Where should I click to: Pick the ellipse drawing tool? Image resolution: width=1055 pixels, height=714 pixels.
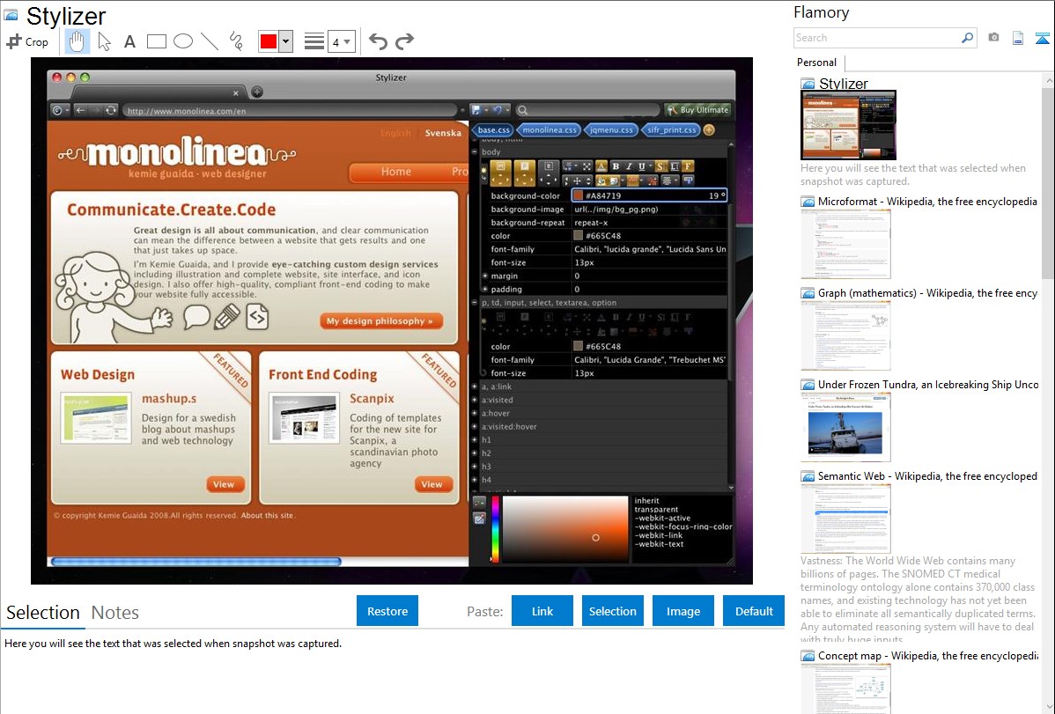click(183, 41)
